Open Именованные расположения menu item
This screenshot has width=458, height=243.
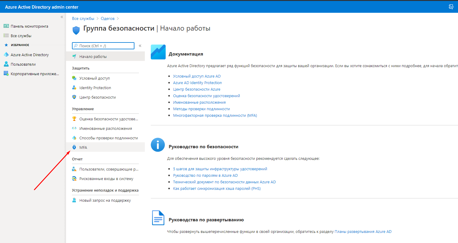[105, 128]
